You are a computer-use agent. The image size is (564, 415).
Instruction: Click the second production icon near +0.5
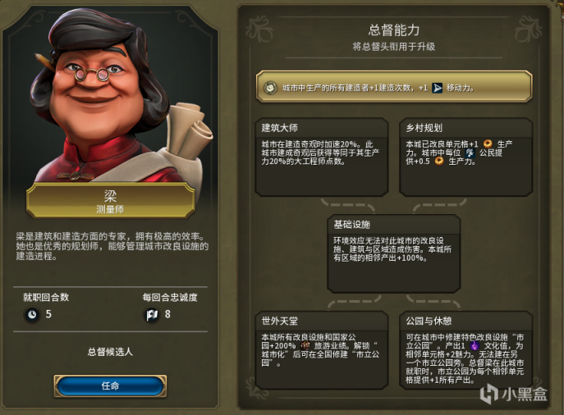tap(439, 162)
